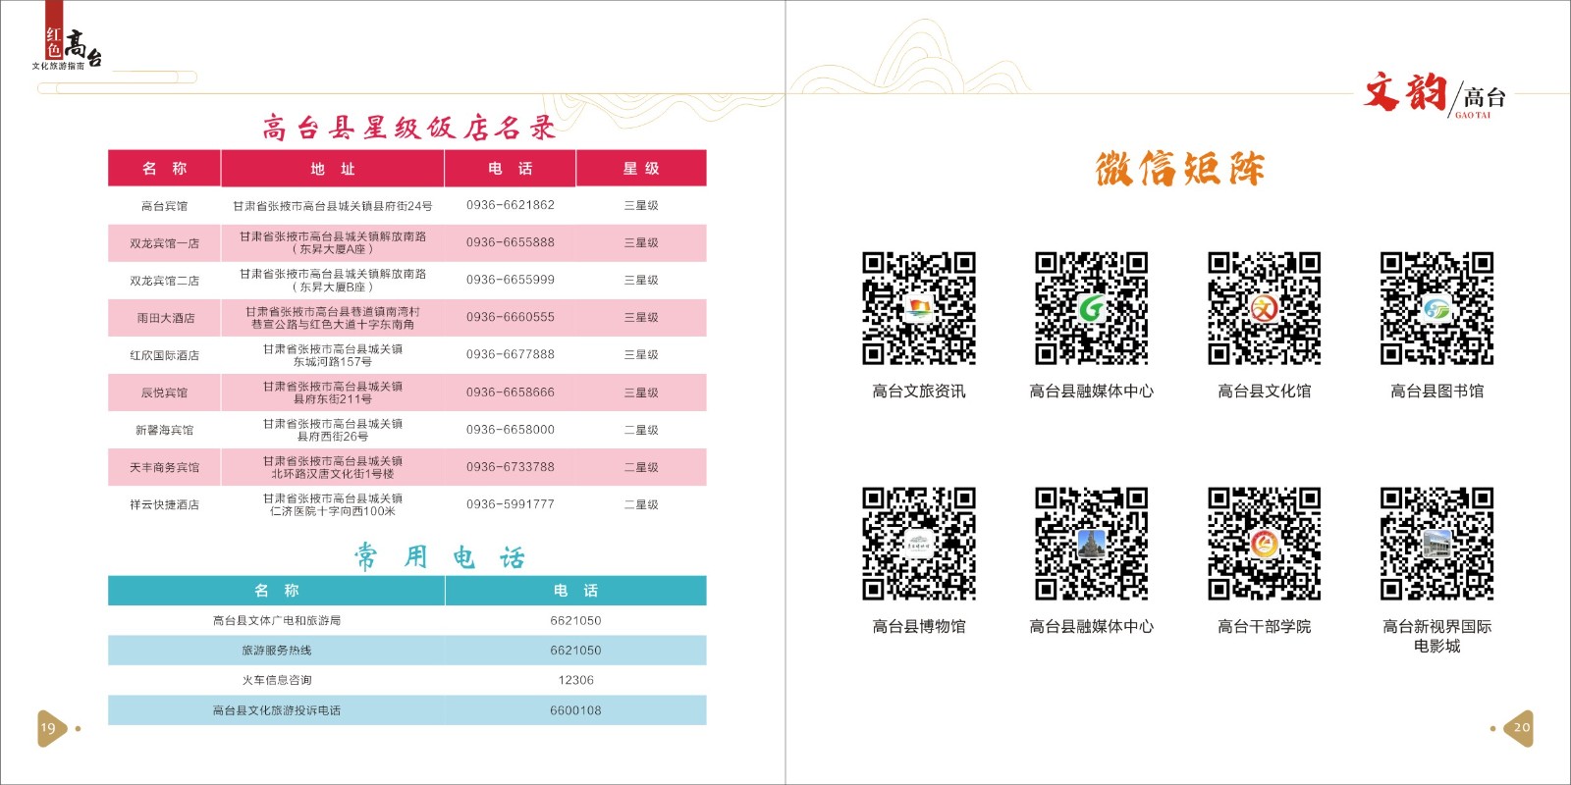
Task: Click the 红欣国际酒店 name cell
Action: 164,355
